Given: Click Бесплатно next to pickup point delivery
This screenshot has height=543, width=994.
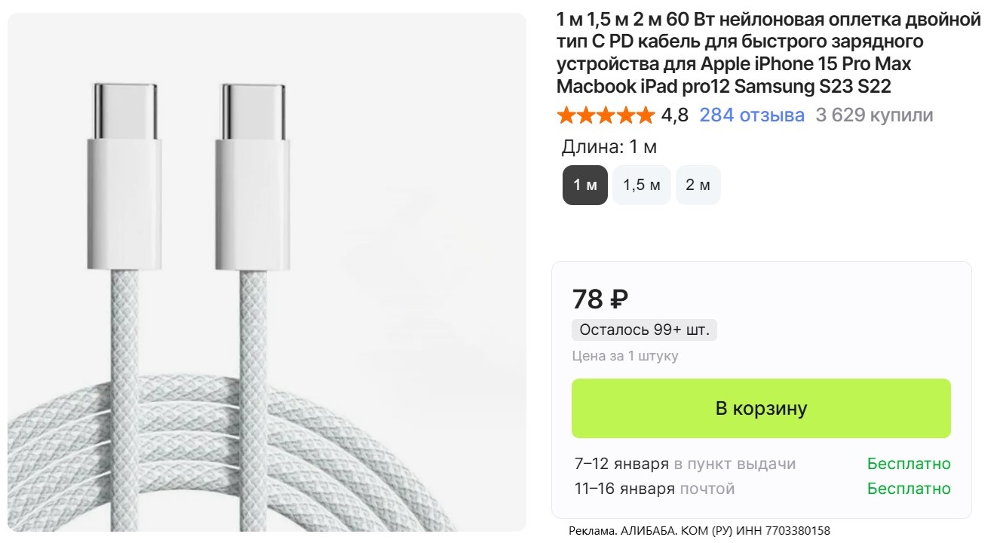Looking at the screenshot, I should (908, 464).
